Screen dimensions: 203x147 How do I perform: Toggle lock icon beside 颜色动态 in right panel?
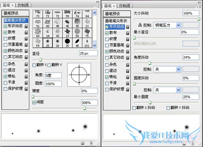(x=128, y=52)
